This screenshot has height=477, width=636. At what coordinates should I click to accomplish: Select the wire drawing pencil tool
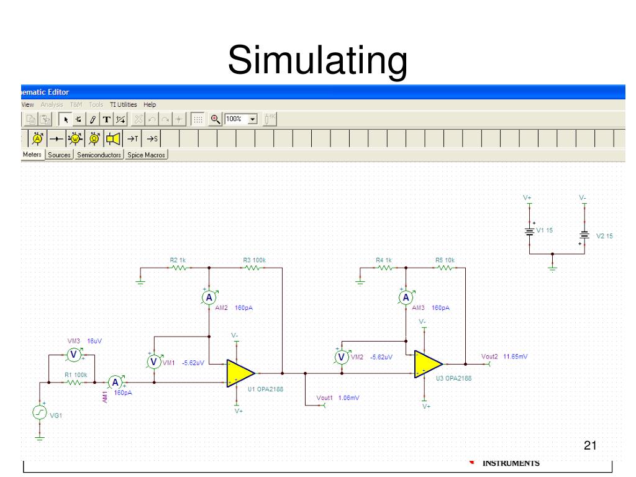pos(93,119)
